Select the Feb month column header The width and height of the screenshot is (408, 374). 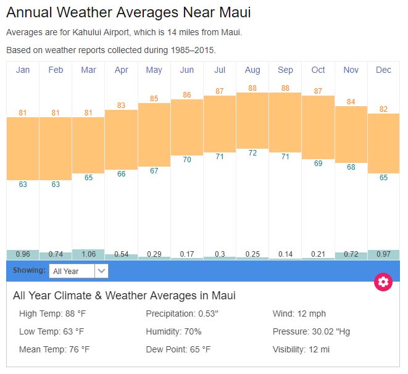[x=56, y=70]
